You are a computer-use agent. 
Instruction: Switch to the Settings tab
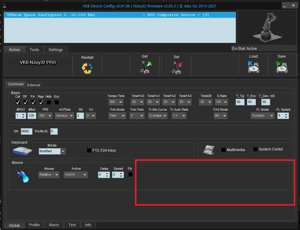tap(56, 50)
